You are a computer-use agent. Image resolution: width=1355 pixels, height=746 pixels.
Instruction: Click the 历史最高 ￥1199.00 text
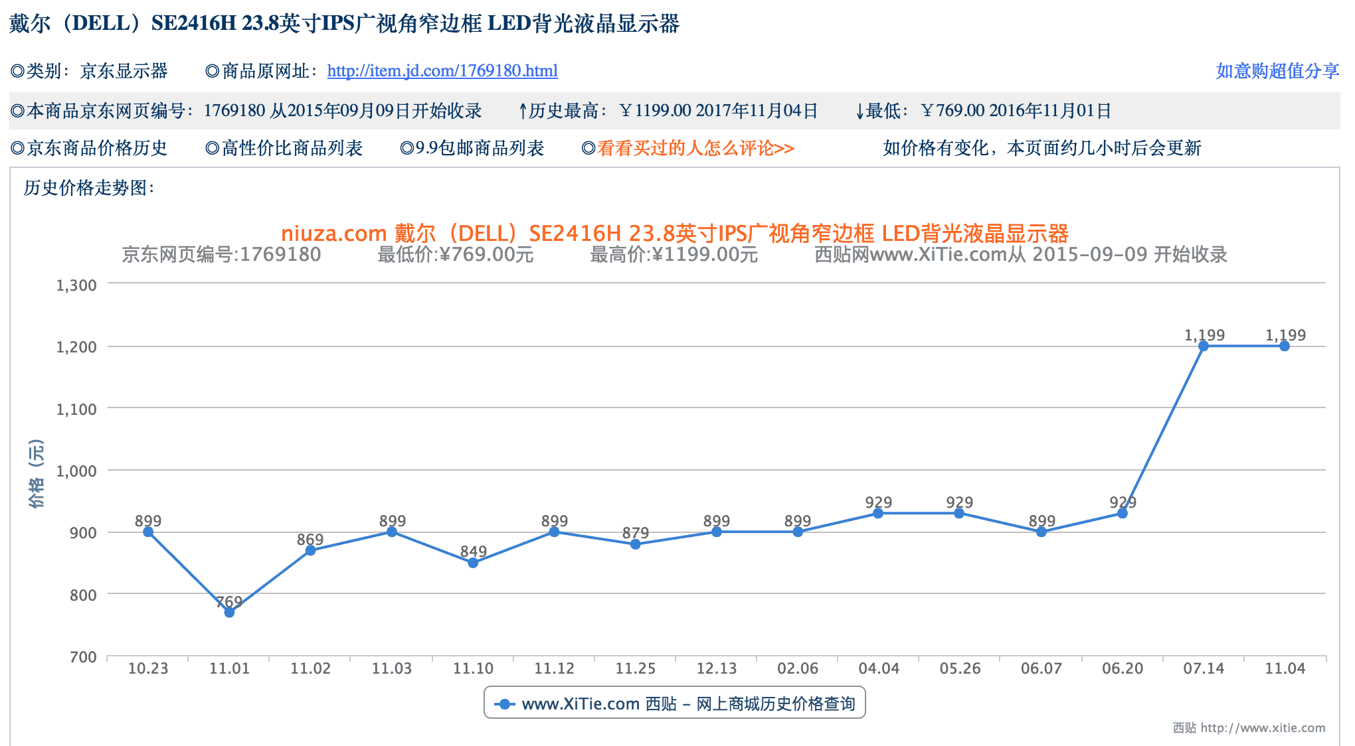pyautogui.click(x=605, y=110)
